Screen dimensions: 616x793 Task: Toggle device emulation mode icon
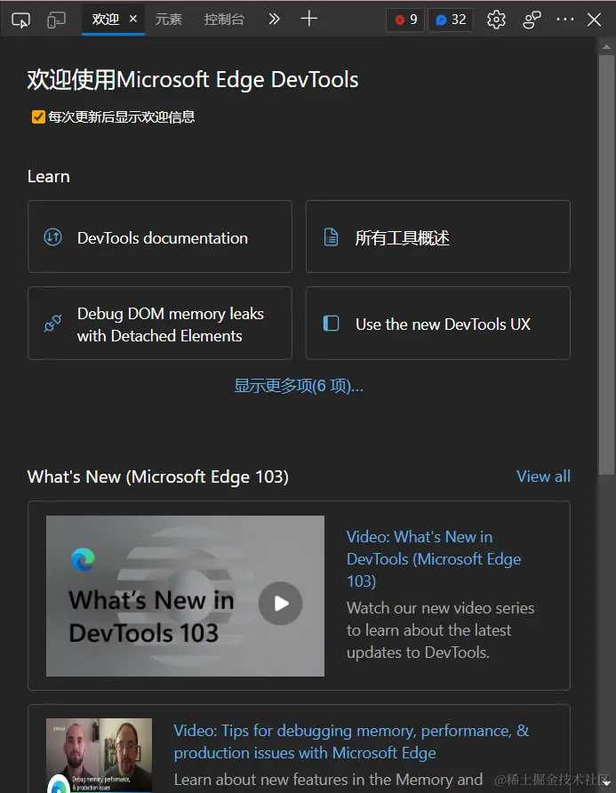click(x=55, y=19)
